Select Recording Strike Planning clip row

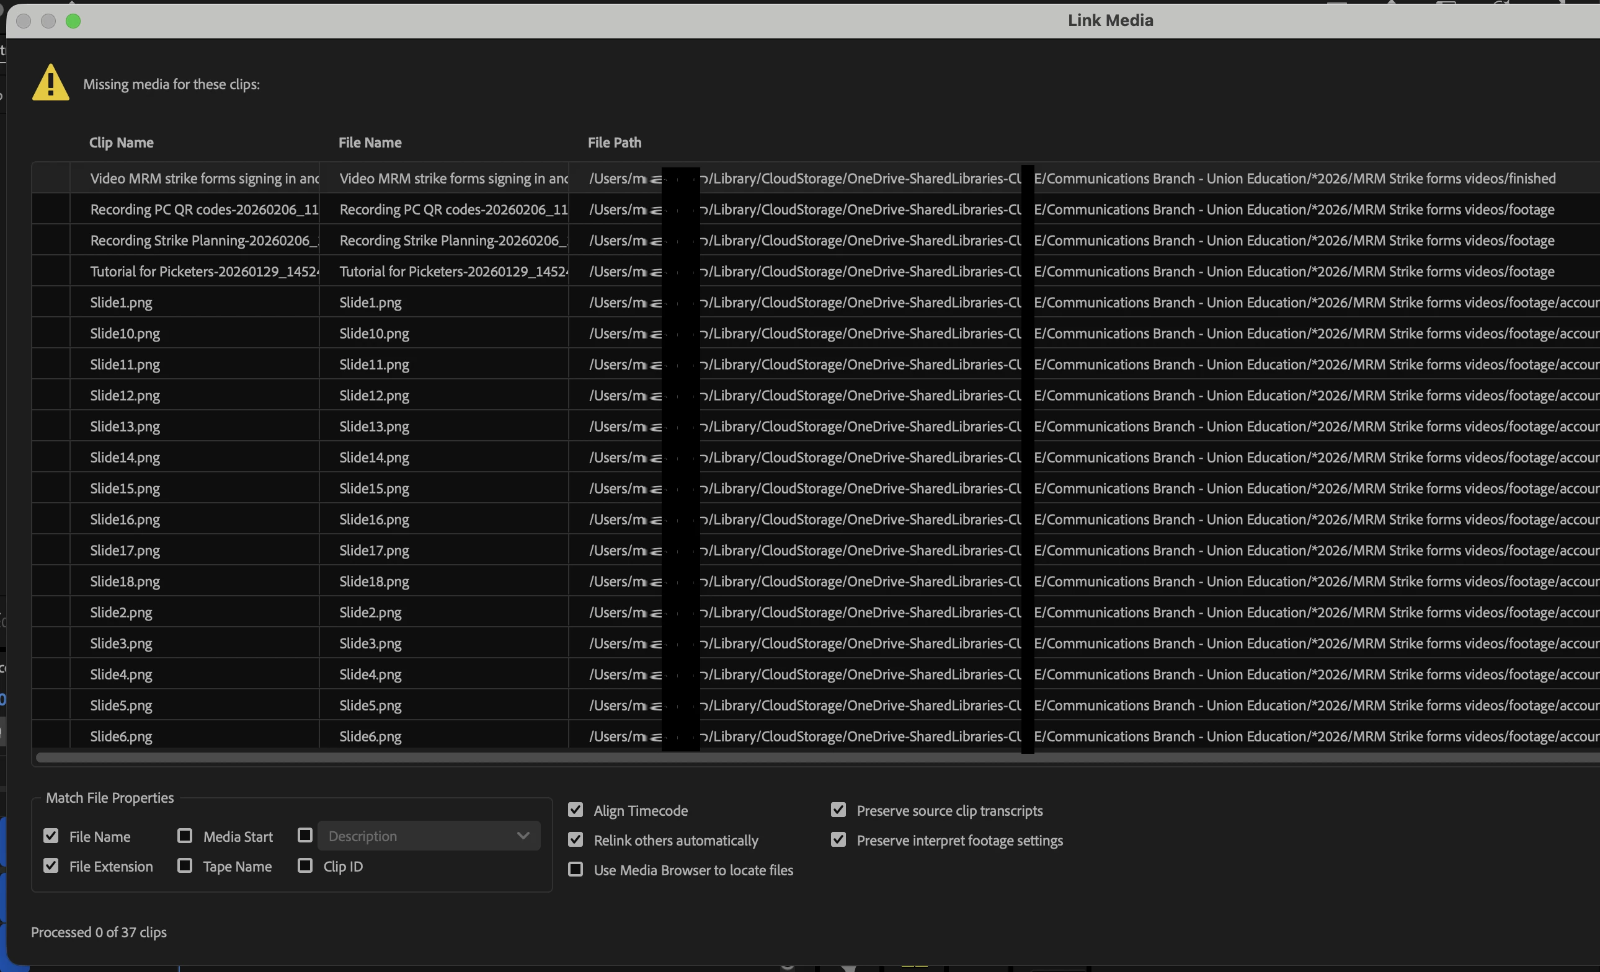[x=204, y=241]
